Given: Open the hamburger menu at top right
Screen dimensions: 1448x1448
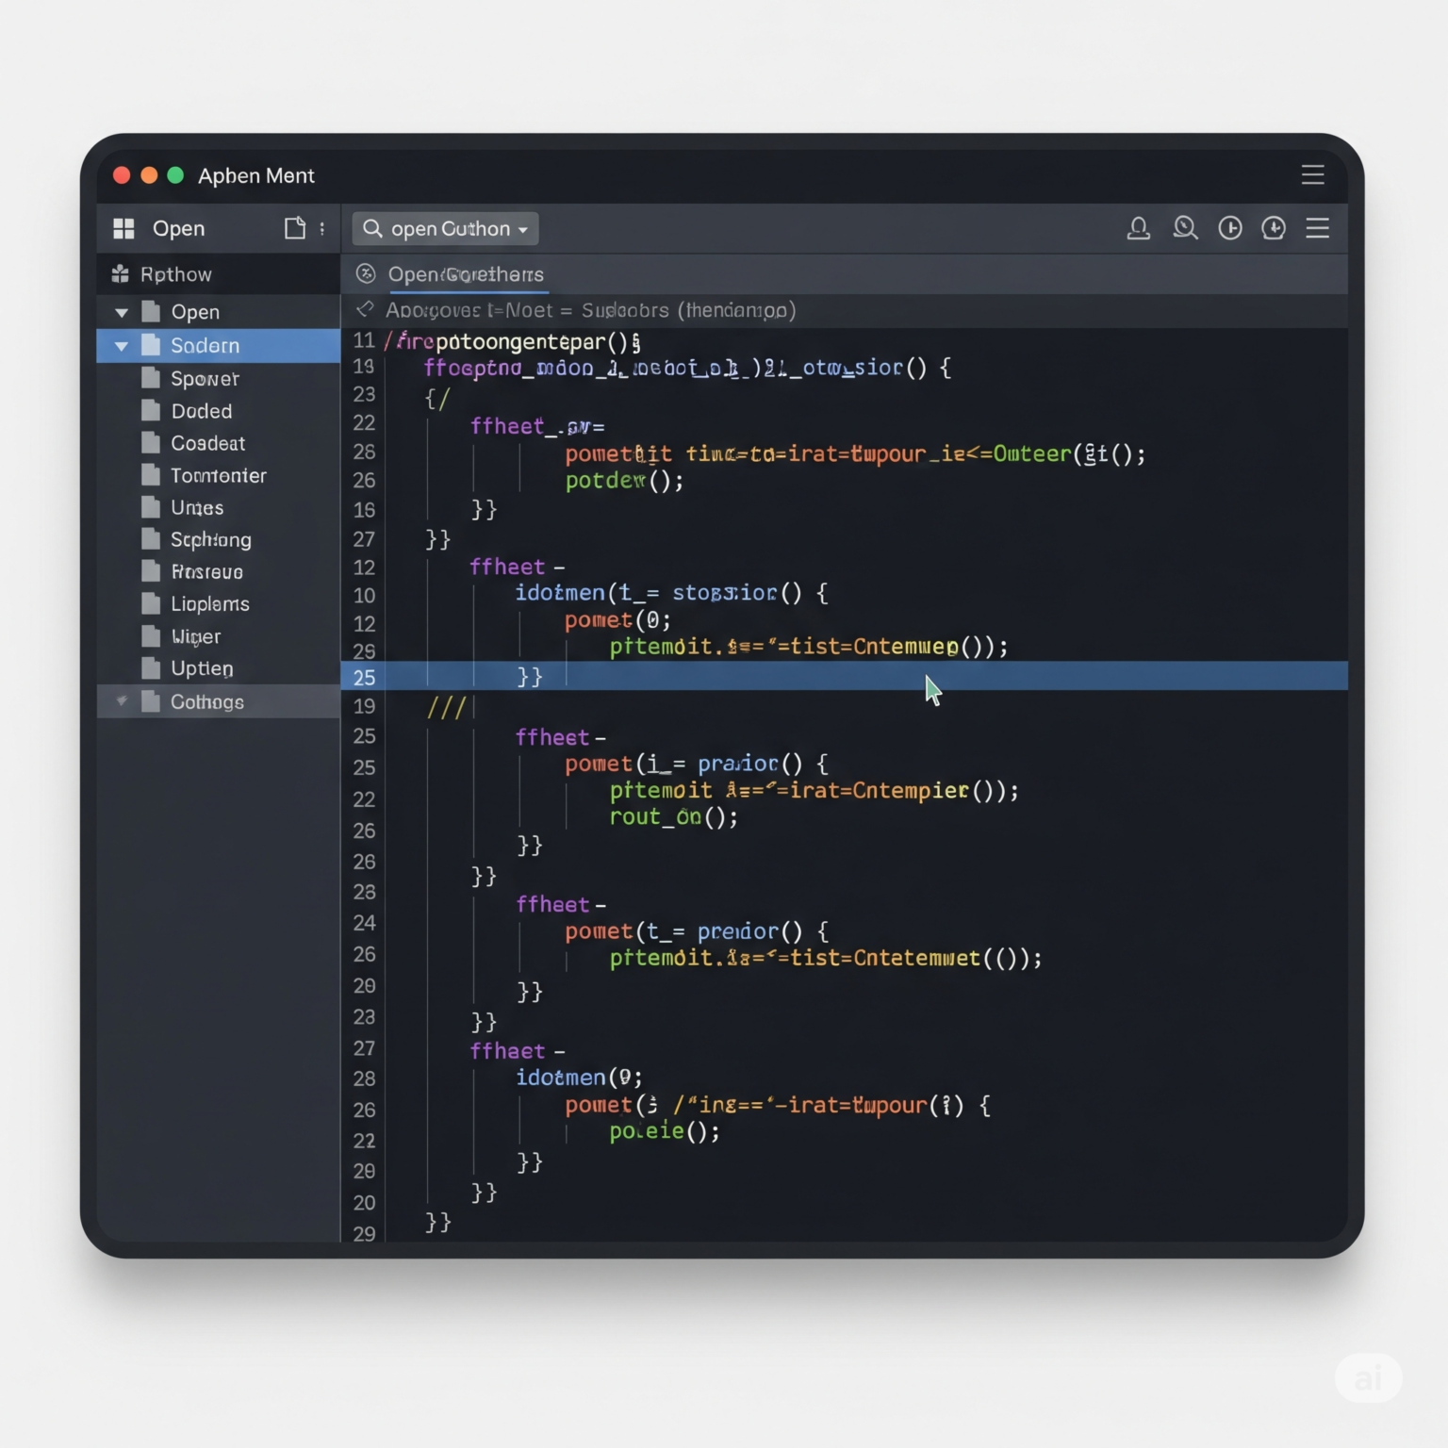Looking at the screenshot, I should 1317,228.
